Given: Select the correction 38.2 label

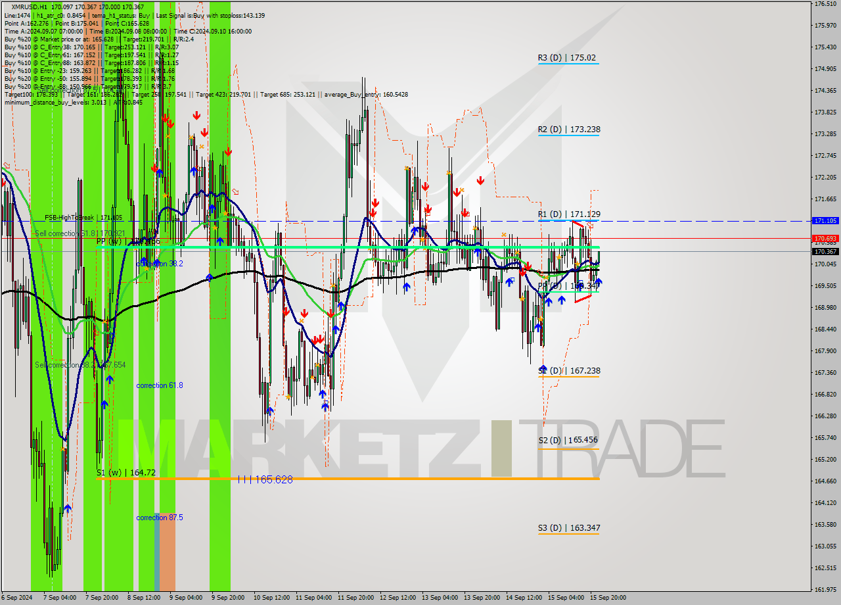Looking at the screenshot, I should click(160, 264).
